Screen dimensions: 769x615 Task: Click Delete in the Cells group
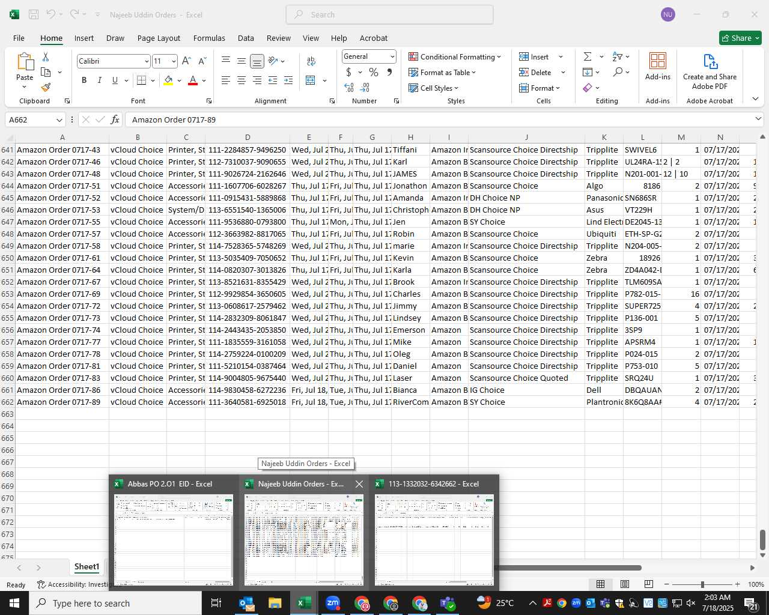tap(542, 72)
